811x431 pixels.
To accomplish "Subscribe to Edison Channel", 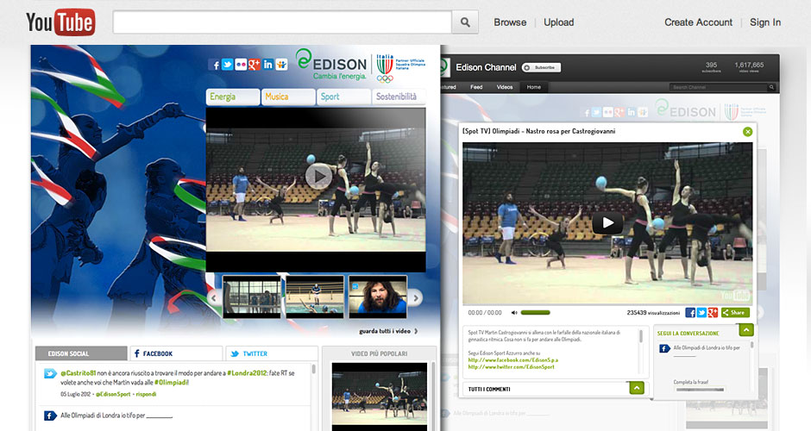I will 541,67.
